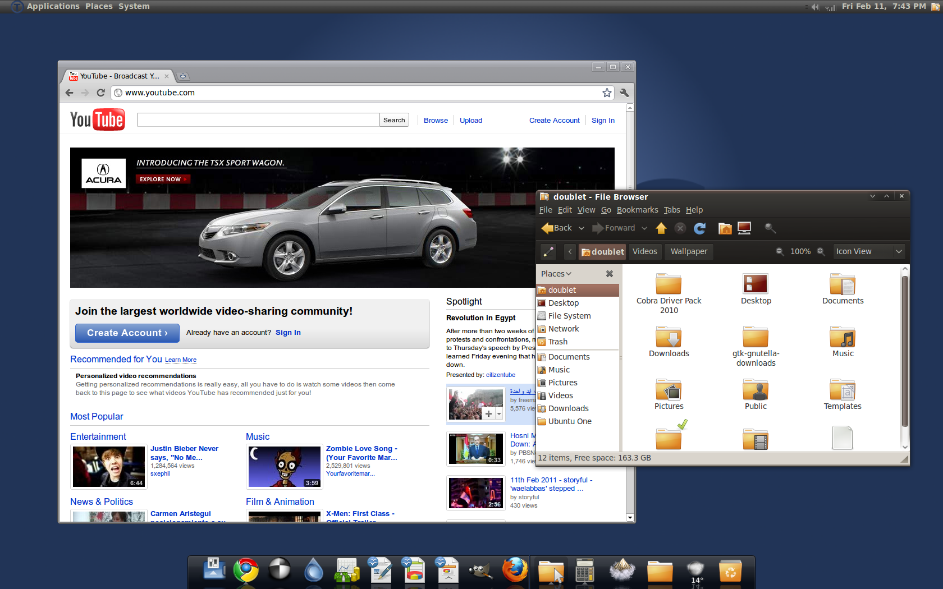Open the Applications menu in top panel
This screenshot has width=943, height=589.
(x=53, y=6)
